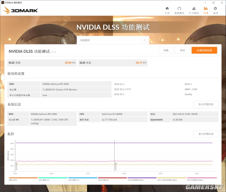Toggle the CPU clock frequency legend series
Viewport: 226px width, 192px height.
tap(142, 179)
